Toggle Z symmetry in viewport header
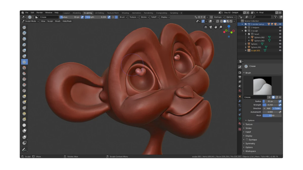 pyautogui.click(x=204, y=17)
